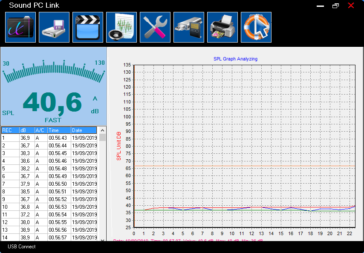This screenshot has width=364, height=253.
Task: Select record 1 row with 36,9 dB
Action: click(x=49, y=138)
